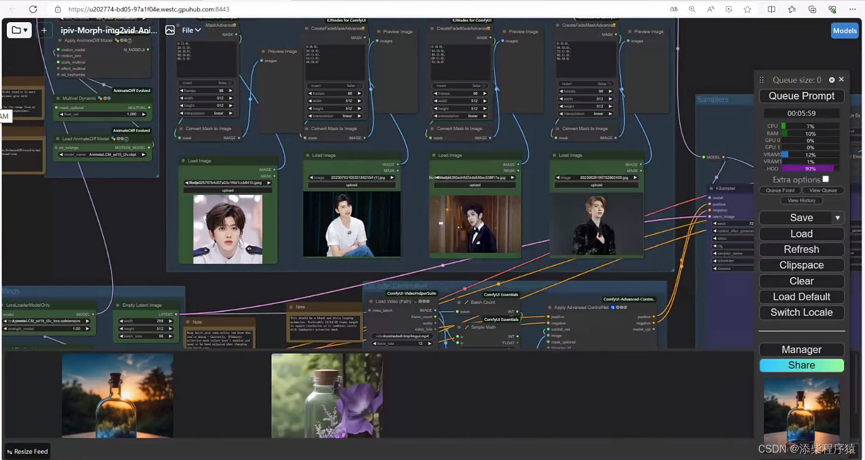This screenshot has width=865, height=460.
Task: Open browser collections
Action: coord(812,9)
